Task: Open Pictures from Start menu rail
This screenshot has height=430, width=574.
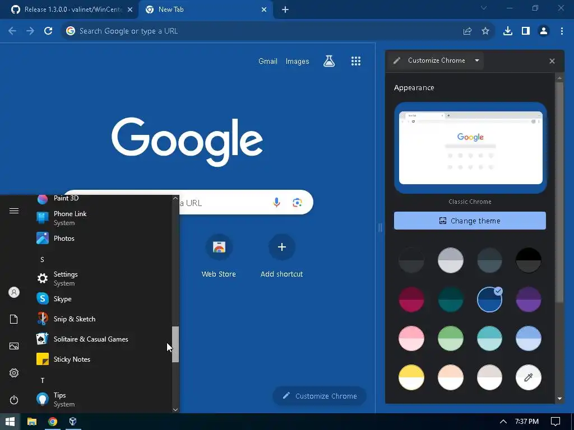Action: (14, 346)
